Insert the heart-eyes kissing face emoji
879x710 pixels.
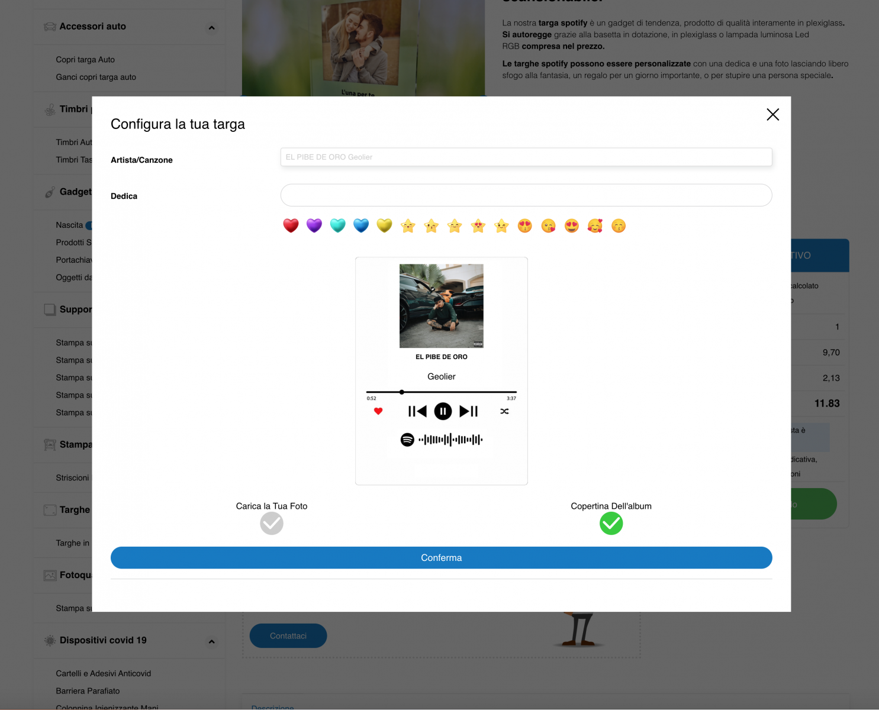tap(525, 225)
